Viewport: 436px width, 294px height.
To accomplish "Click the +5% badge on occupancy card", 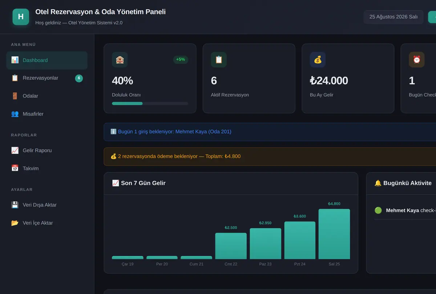I will pyautogui.click(x=181, y=59).
